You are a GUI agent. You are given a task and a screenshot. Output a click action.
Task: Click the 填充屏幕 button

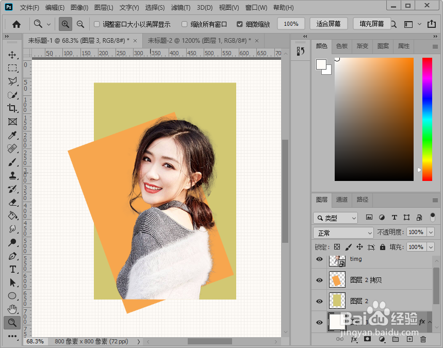(372, 24)
